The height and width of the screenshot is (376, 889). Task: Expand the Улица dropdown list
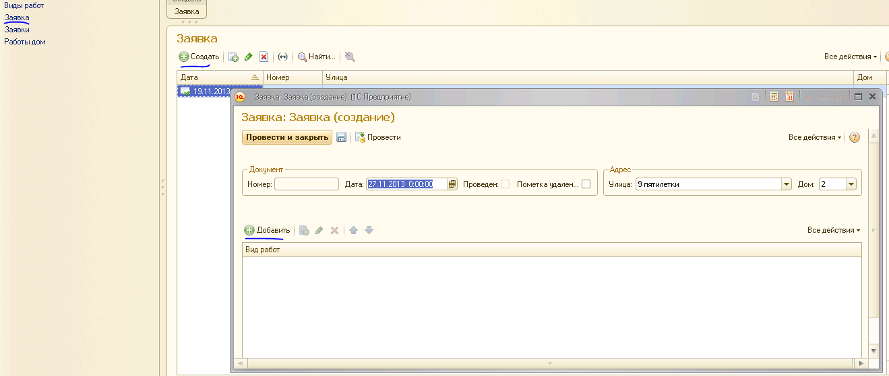[x=786, y=184]
